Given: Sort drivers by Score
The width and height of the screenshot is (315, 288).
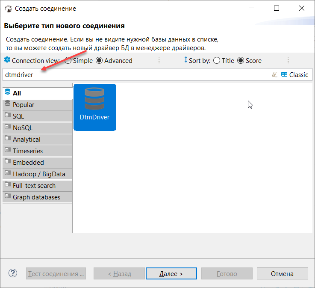Looking at the screenshot, I should pos(241,60).
